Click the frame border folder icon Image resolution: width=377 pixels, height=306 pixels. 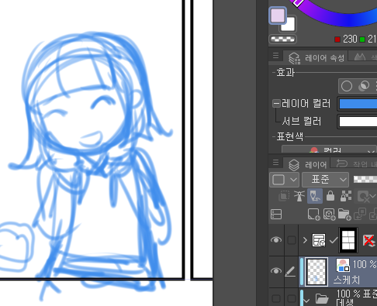319,240
